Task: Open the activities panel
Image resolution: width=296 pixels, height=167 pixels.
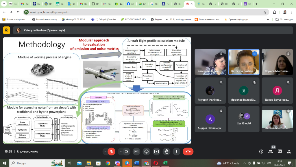Action: coord(289,151)
